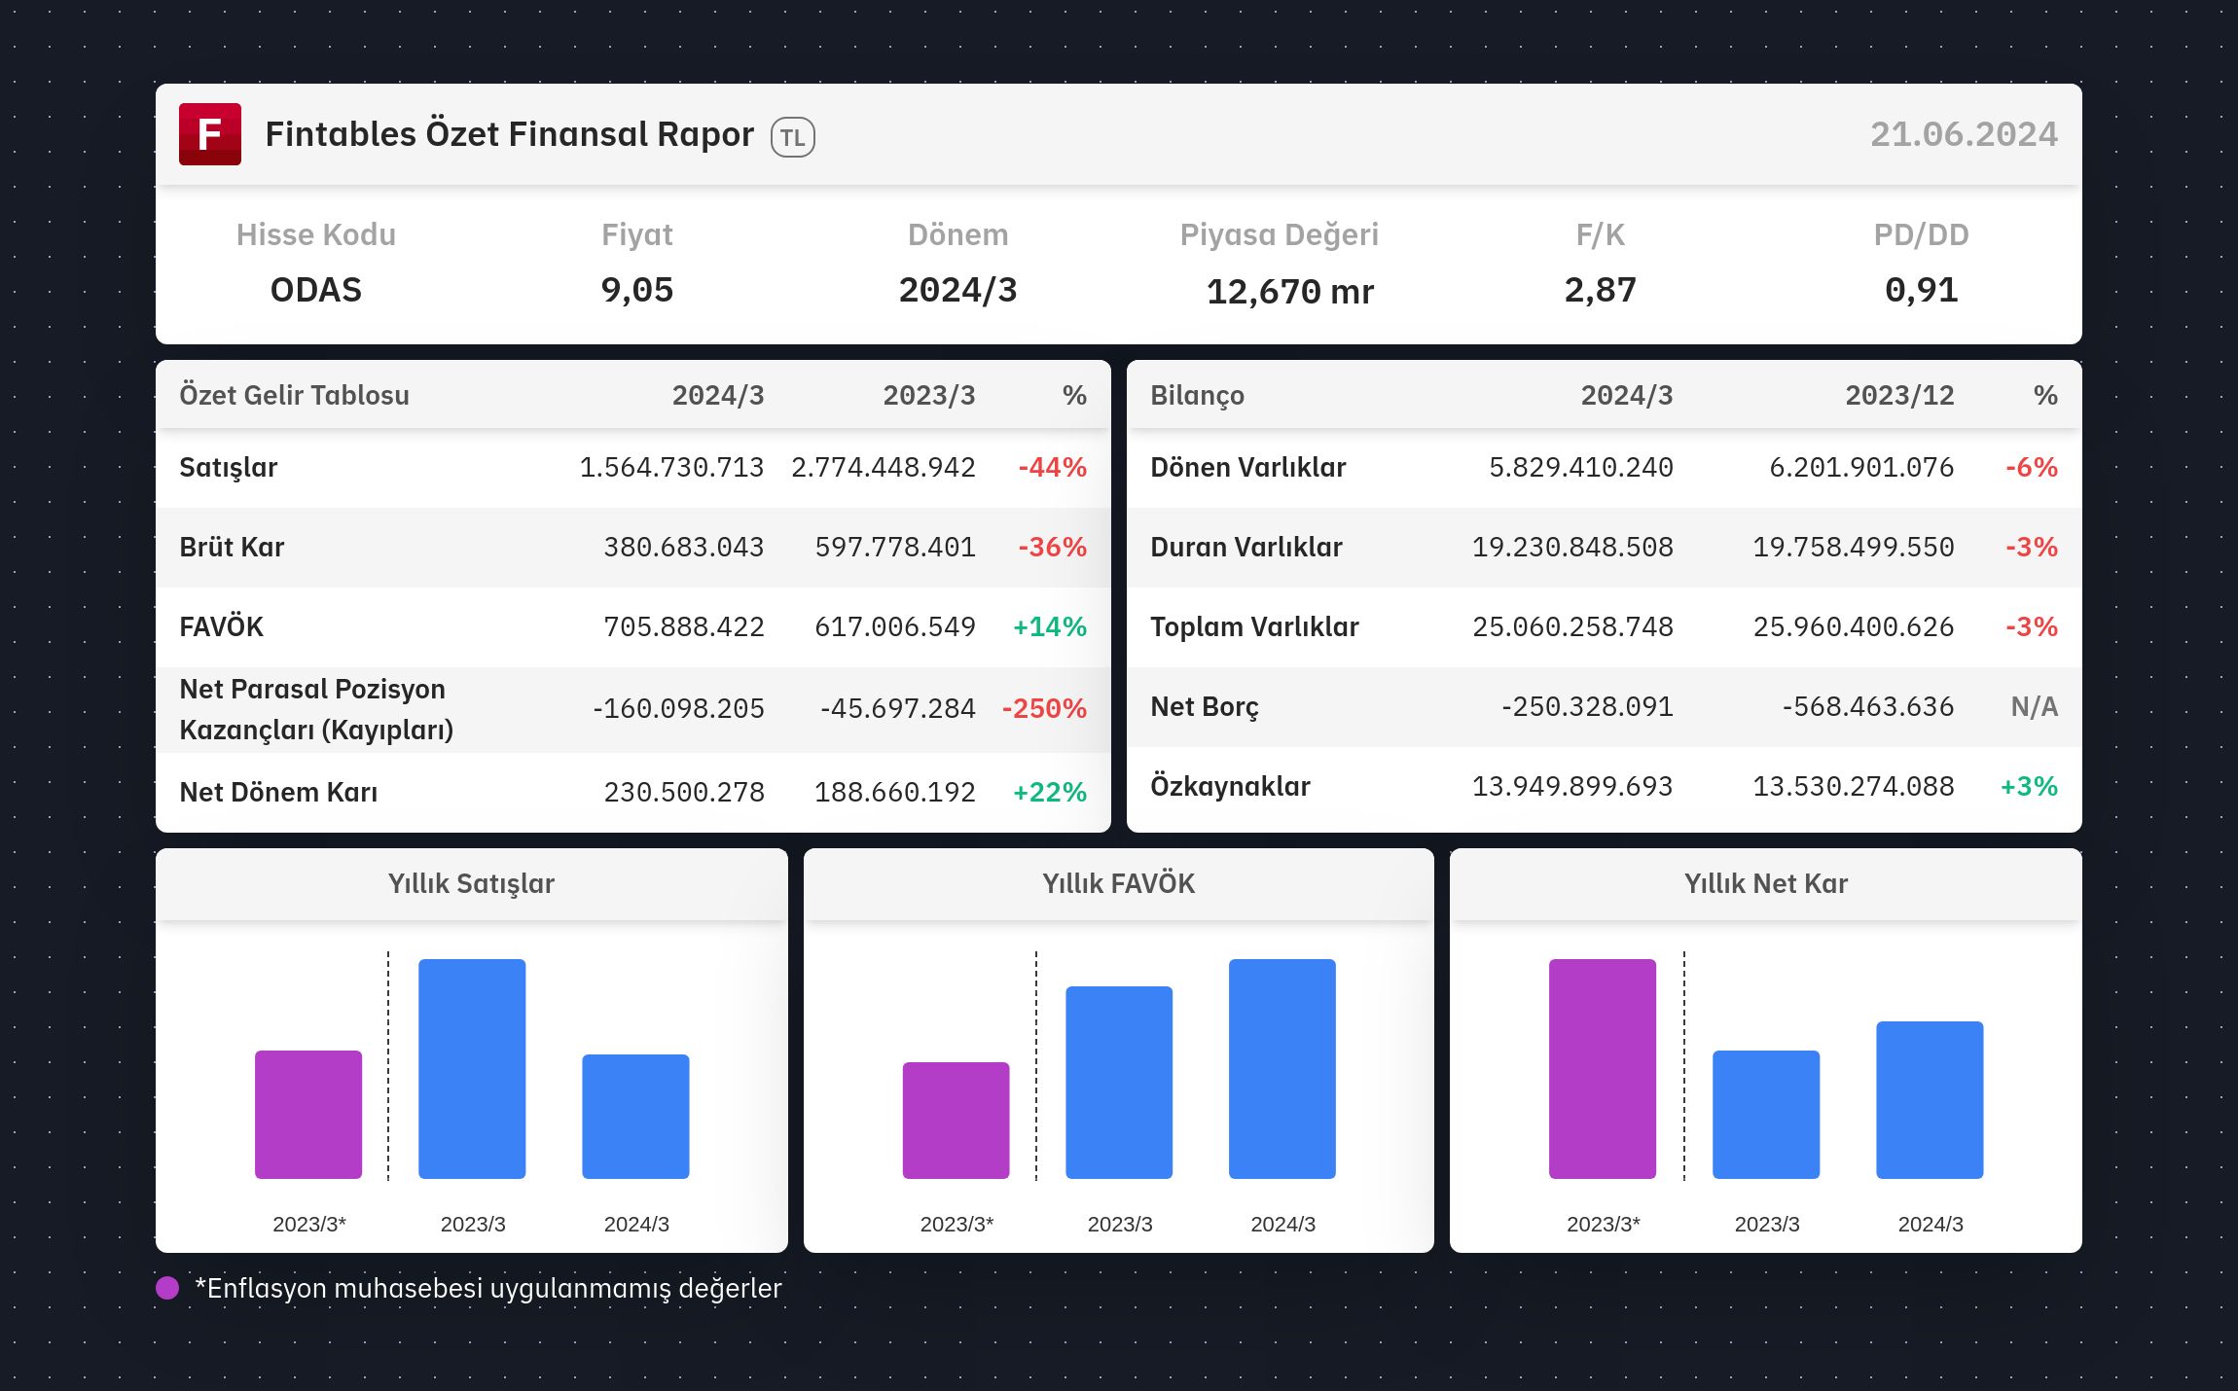The height and width of the screenshot is (1391, 2238).
Task: Click Net Parasal Pozisyon change -250%
Action: coord(1045,708)
